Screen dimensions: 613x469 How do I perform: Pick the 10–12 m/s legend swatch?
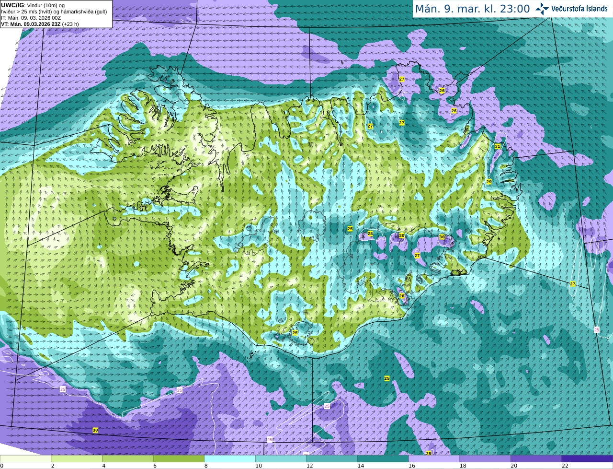(x=281, y=458)
